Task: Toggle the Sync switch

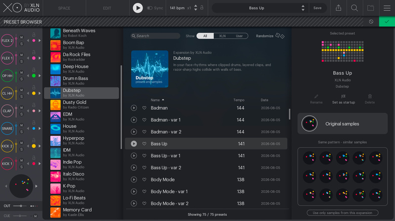Action: click(150, 8)
